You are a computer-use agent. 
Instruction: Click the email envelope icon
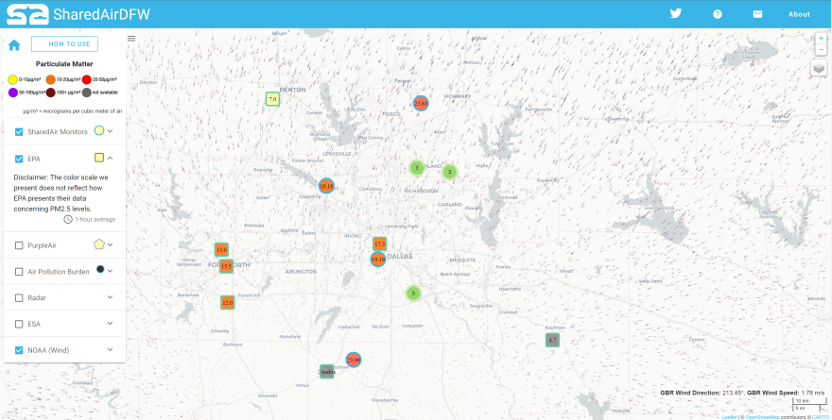click(x=757, y=14)
